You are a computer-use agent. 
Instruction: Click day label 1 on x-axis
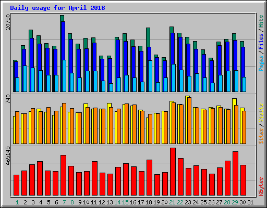coord(17,202)
